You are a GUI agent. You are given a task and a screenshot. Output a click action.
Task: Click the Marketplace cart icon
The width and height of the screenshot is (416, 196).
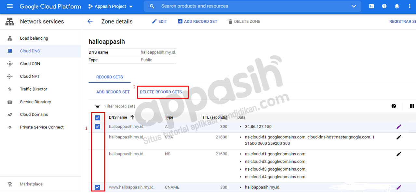(x=10, y=184)
